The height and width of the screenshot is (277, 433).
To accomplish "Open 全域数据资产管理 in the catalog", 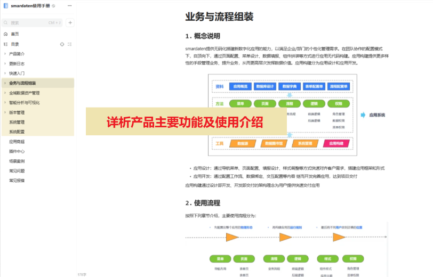I will [25, 93].
